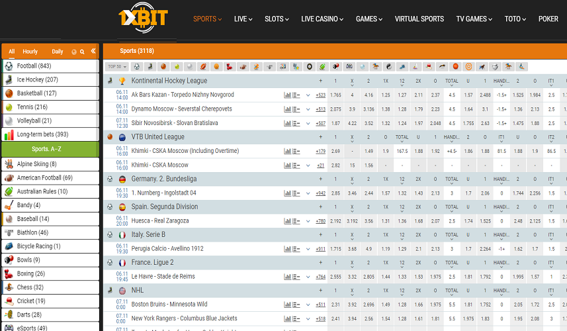Open the Khimki - CSKA Moscow (Including Overtime) match
The width and height of the screenshot is (567, 331).
pyautogui.click(x=185, y=151)
